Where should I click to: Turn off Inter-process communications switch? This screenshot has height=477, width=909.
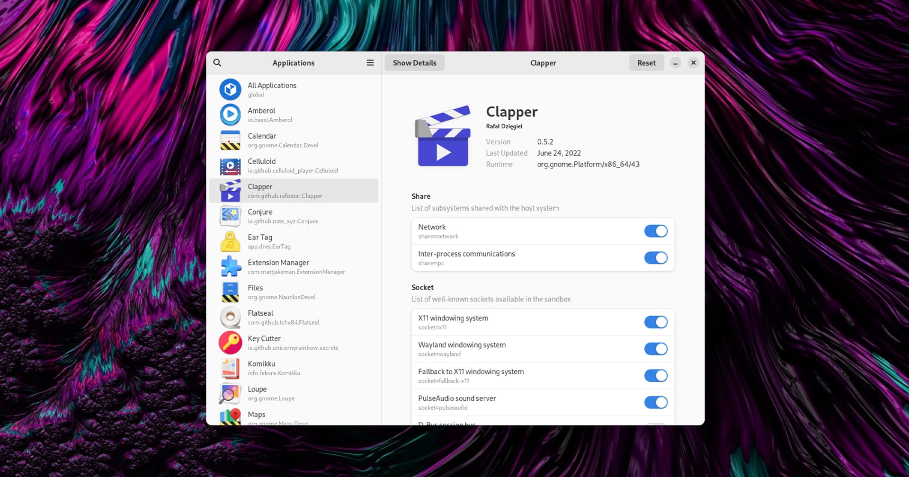click(x=656, y=258)
